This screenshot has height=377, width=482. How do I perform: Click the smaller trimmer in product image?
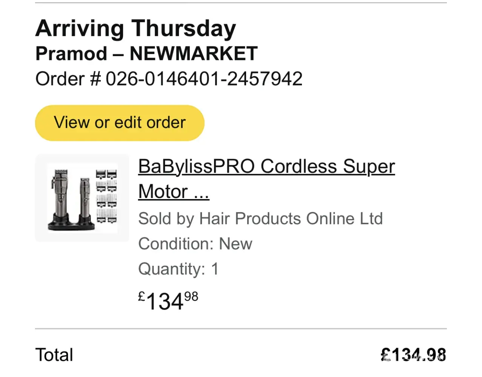[84, 200]
